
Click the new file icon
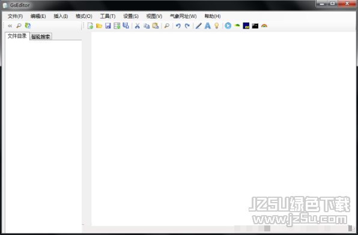(90, 26)
